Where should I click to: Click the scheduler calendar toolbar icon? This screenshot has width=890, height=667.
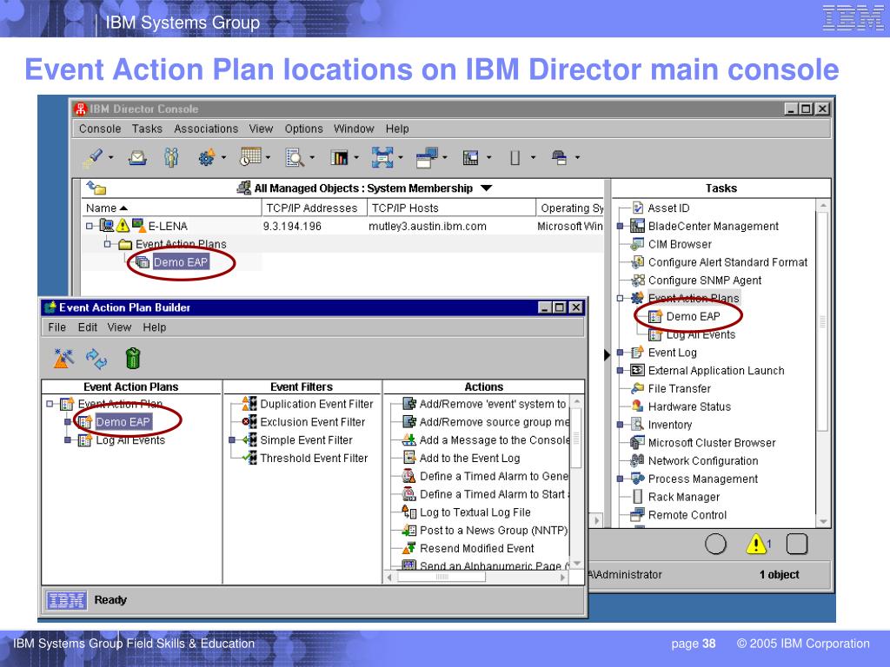250,156
